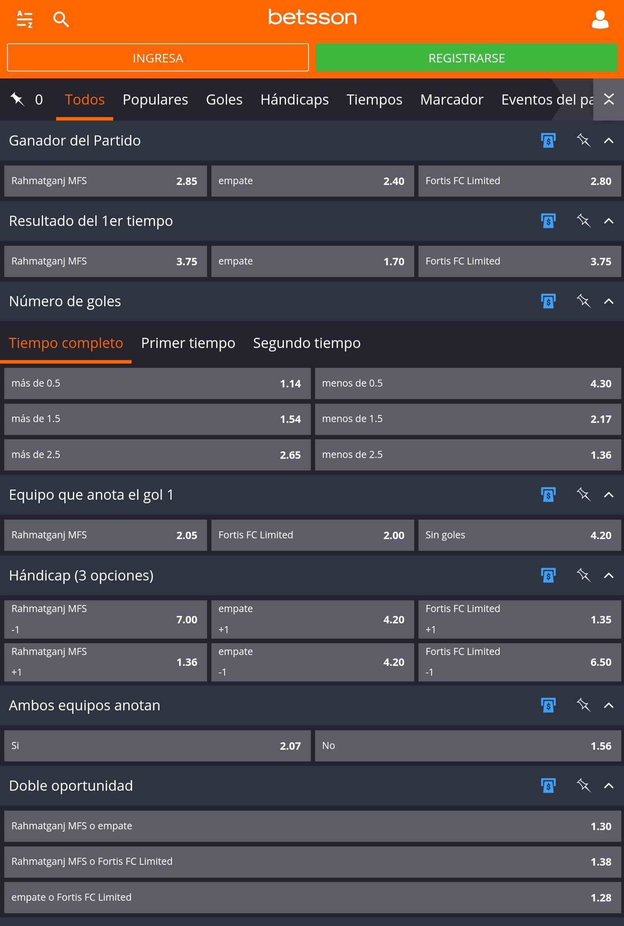Click cash-out icon for Resultado del 1er tiempo
Screen dimensions: 624x926
[548, 220]
